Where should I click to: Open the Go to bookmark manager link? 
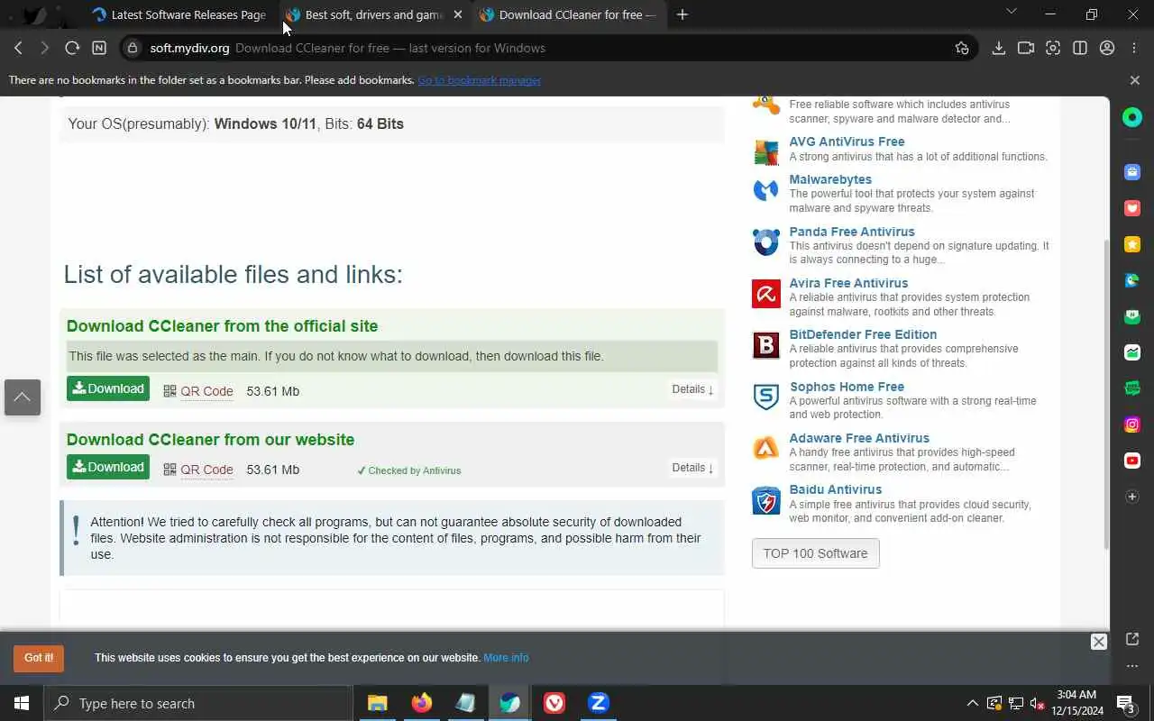point(479,80)
